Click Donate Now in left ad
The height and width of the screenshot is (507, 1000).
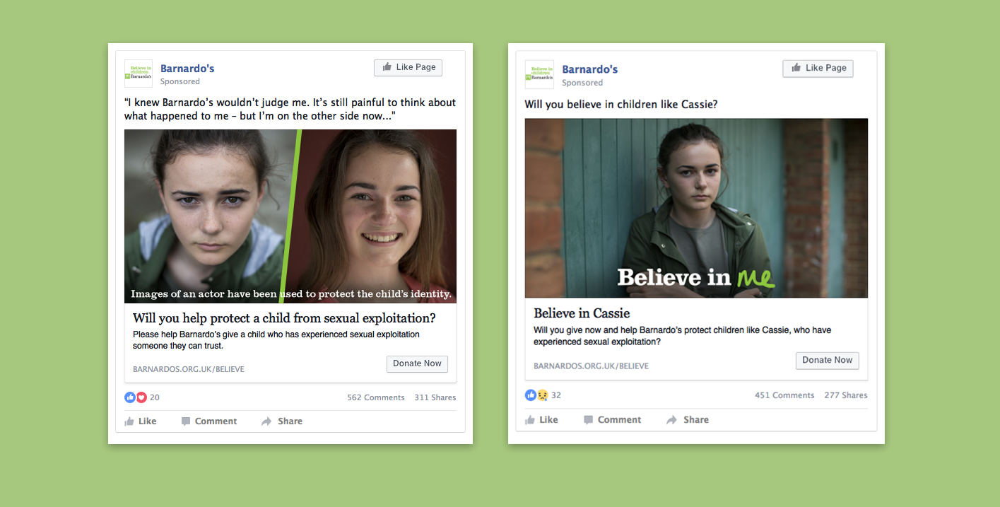pyautogui.click(x=417, y=363)
